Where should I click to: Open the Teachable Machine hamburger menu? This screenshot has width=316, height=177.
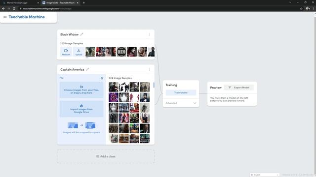[5, 17]
